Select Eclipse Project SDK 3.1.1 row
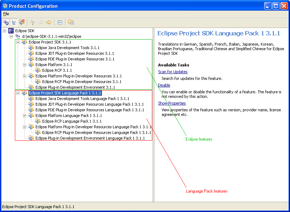This screenshot has width=290, height=212. click(50, 42)
